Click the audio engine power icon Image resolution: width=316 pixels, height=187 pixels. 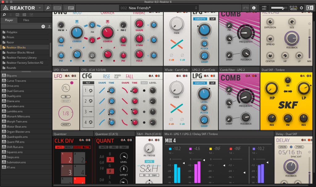pos(301,8)
